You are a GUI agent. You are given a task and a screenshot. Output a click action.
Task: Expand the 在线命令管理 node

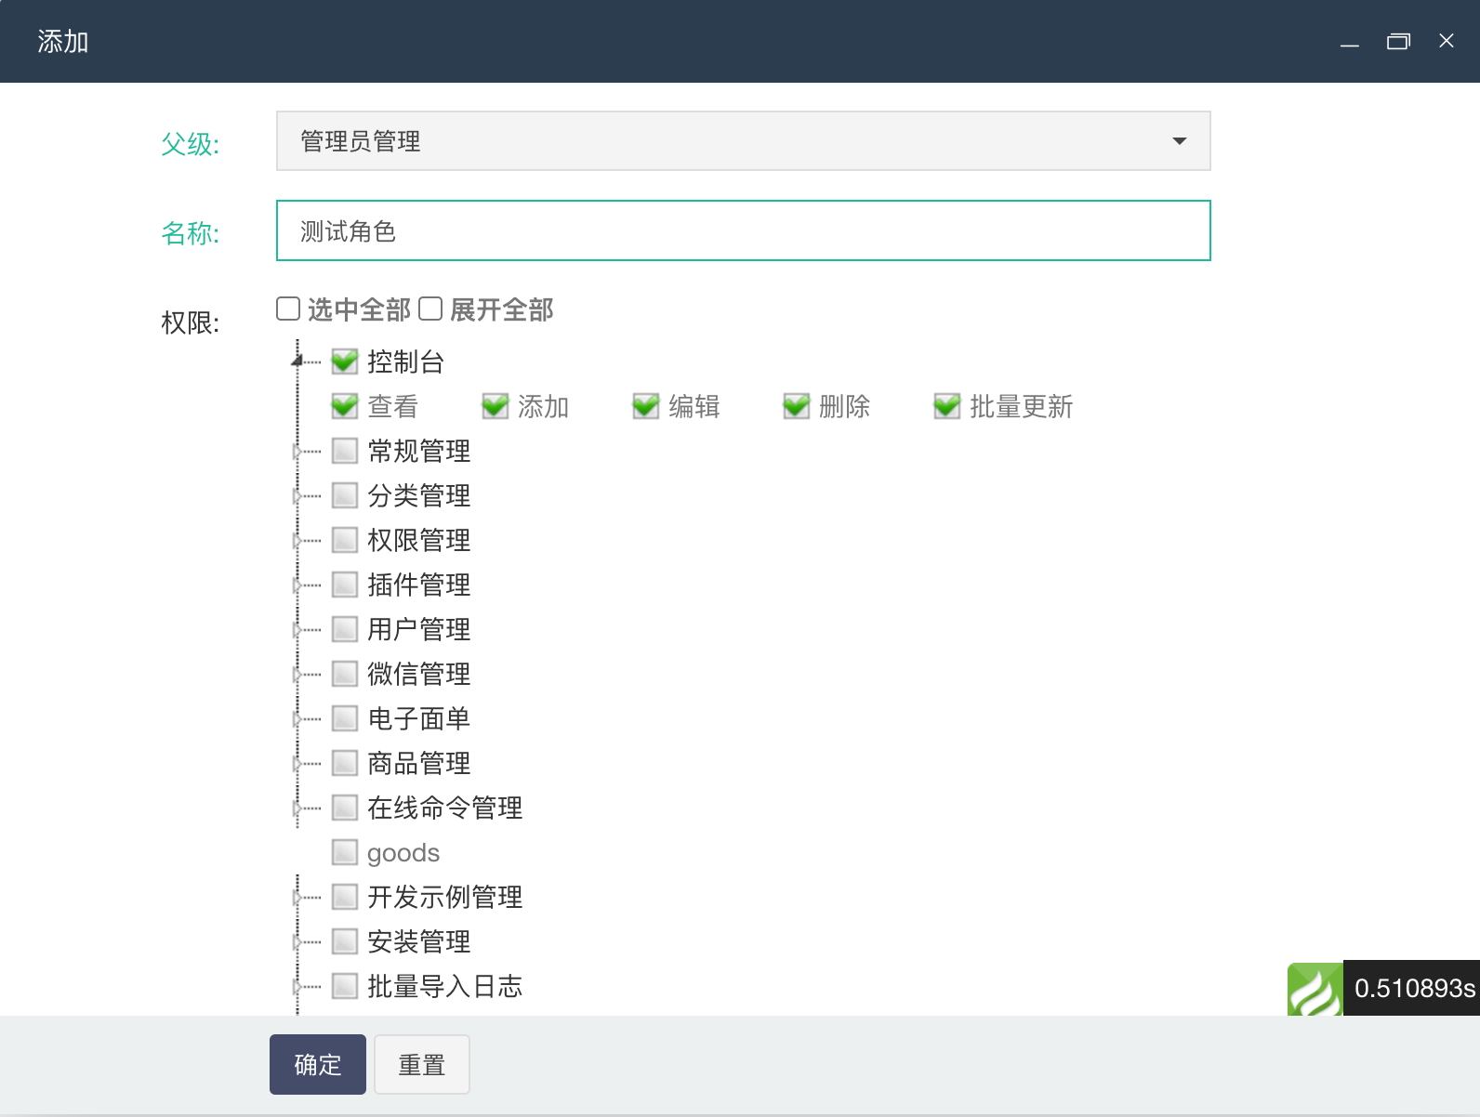[x=297, y=808]
